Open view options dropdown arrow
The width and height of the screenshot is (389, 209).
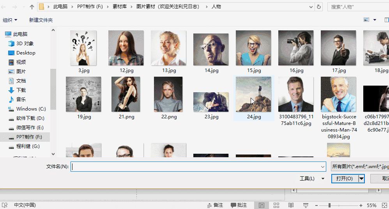click(375, 20)
